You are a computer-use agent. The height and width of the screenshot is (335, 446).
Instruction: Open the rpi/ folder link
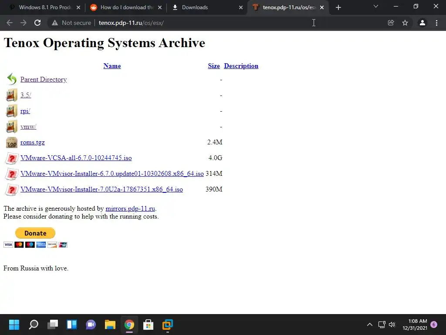25,111
